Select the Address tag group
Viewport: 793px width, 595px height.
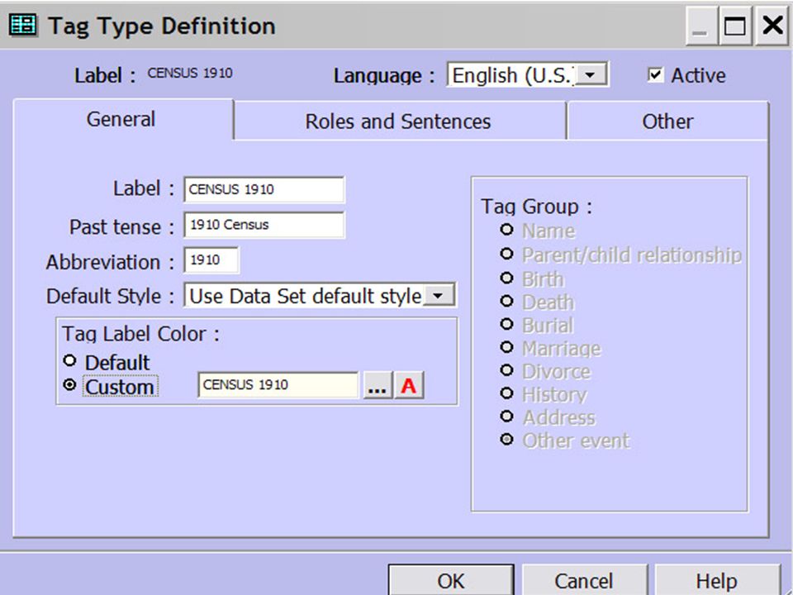coord(506,416)
